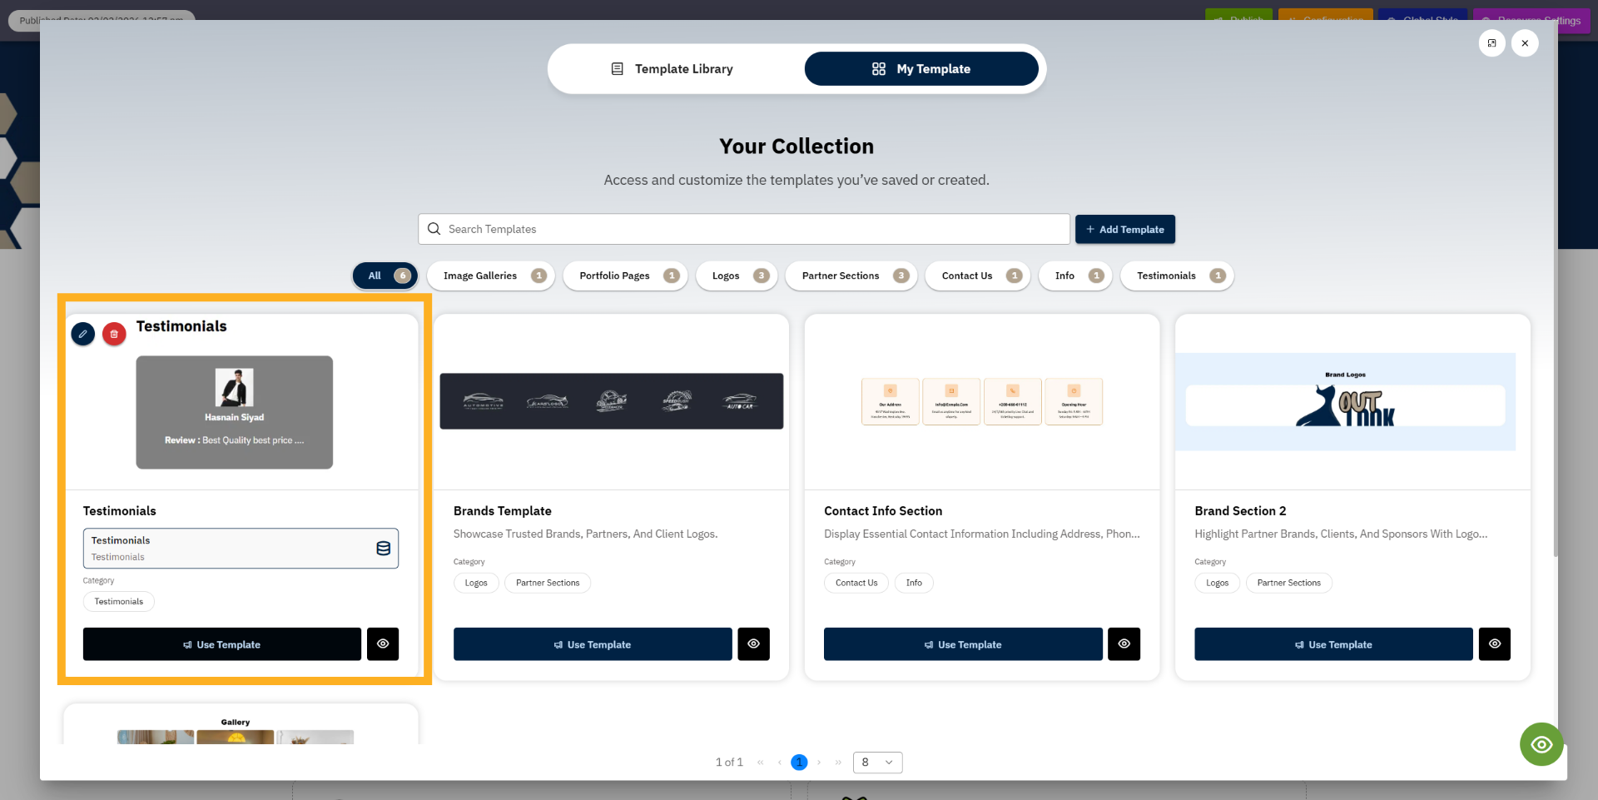Viewport: 1598px width, 800px height.
Task: Filter templates by Portfolio Pages
Action: click(625, 276)
